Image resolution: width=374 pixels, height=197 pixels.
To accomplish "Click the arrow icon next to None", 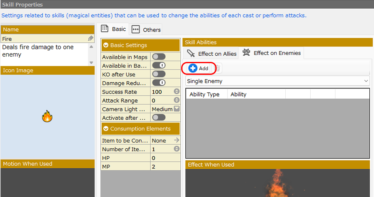I will tap(177, 140).
